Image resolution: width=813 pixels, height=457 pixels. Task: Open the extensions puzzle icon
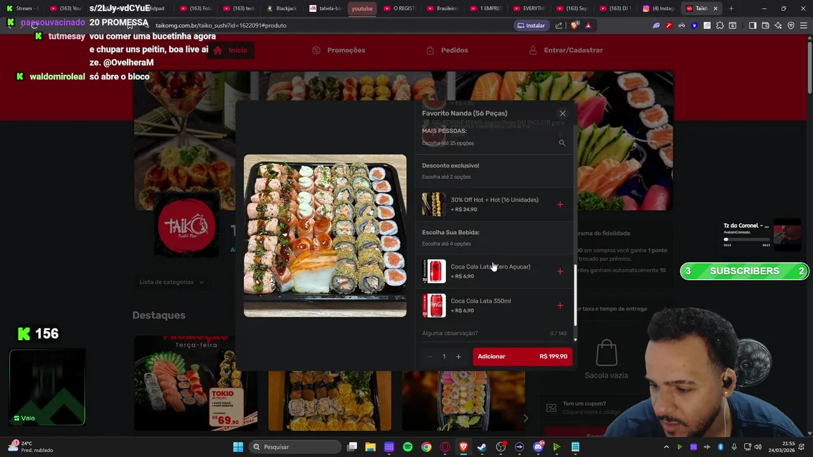pos(720,25)
